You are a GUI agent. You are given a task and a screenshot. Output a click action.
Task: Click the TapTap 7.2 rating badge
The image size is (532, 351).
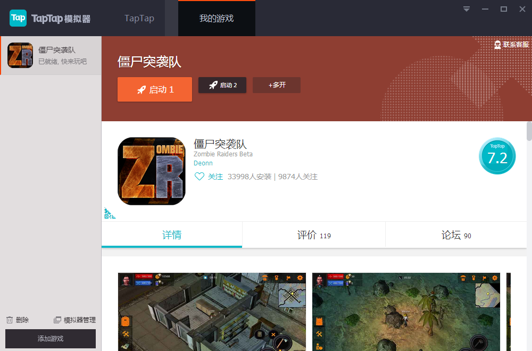[x=497, y=156]
